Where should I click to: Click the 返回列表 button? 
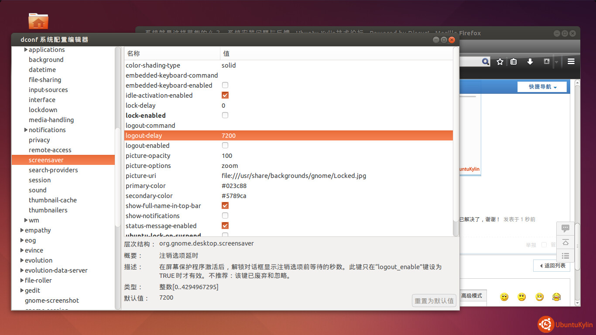pyautogui.click(x=551, y=266)
